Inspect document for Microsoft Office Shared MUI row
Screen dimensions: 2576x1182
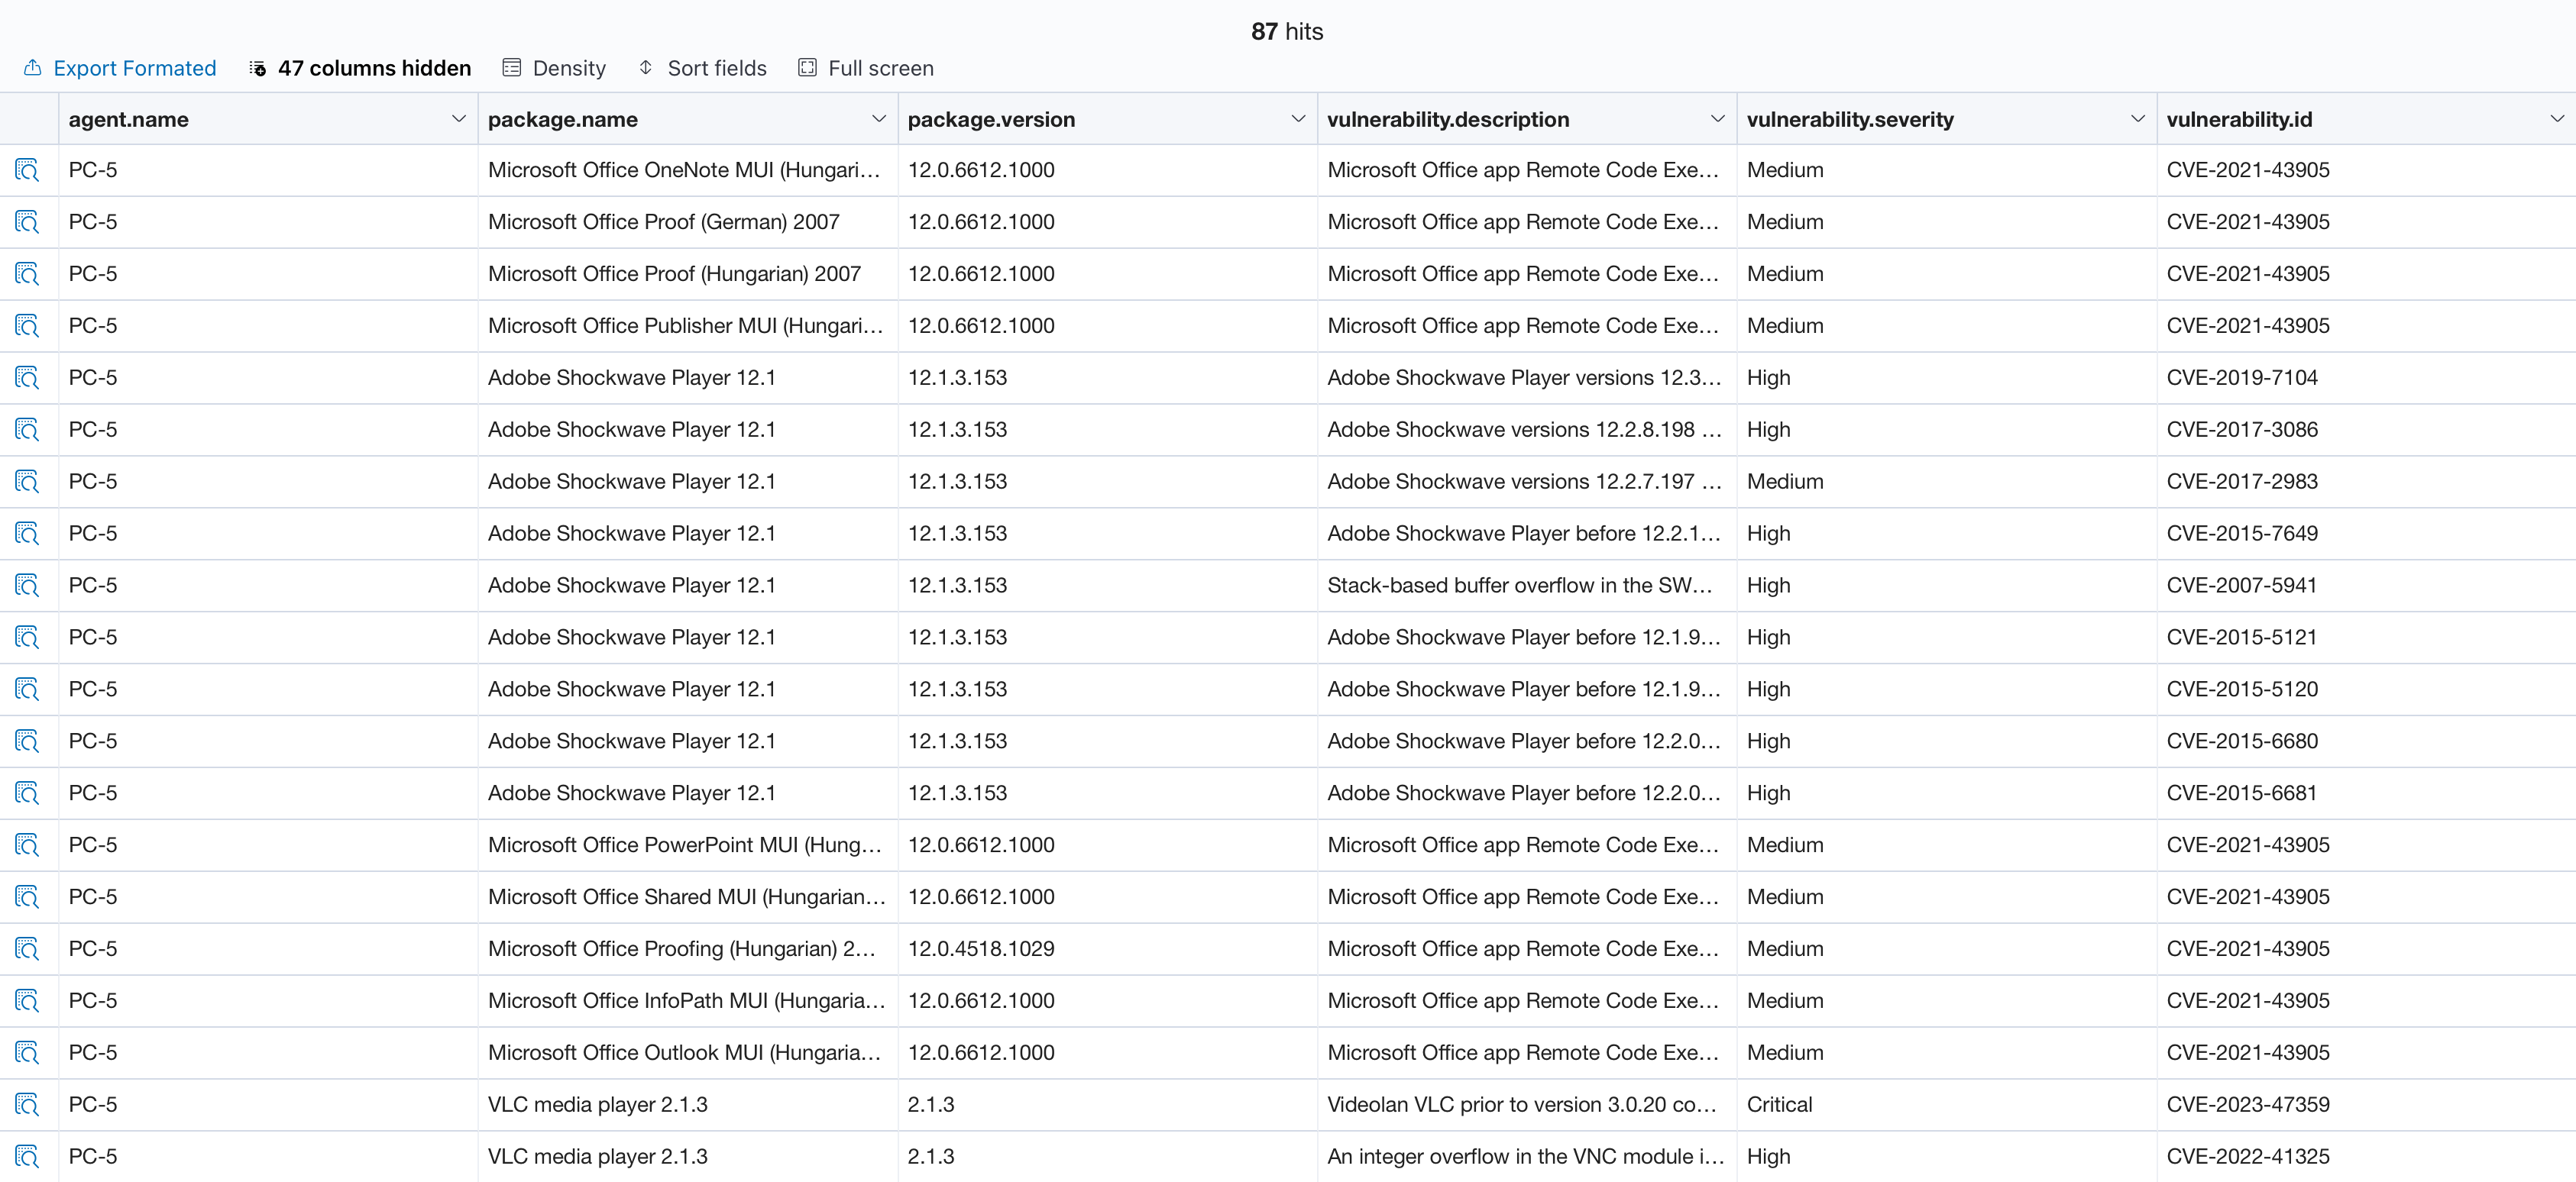27,897
